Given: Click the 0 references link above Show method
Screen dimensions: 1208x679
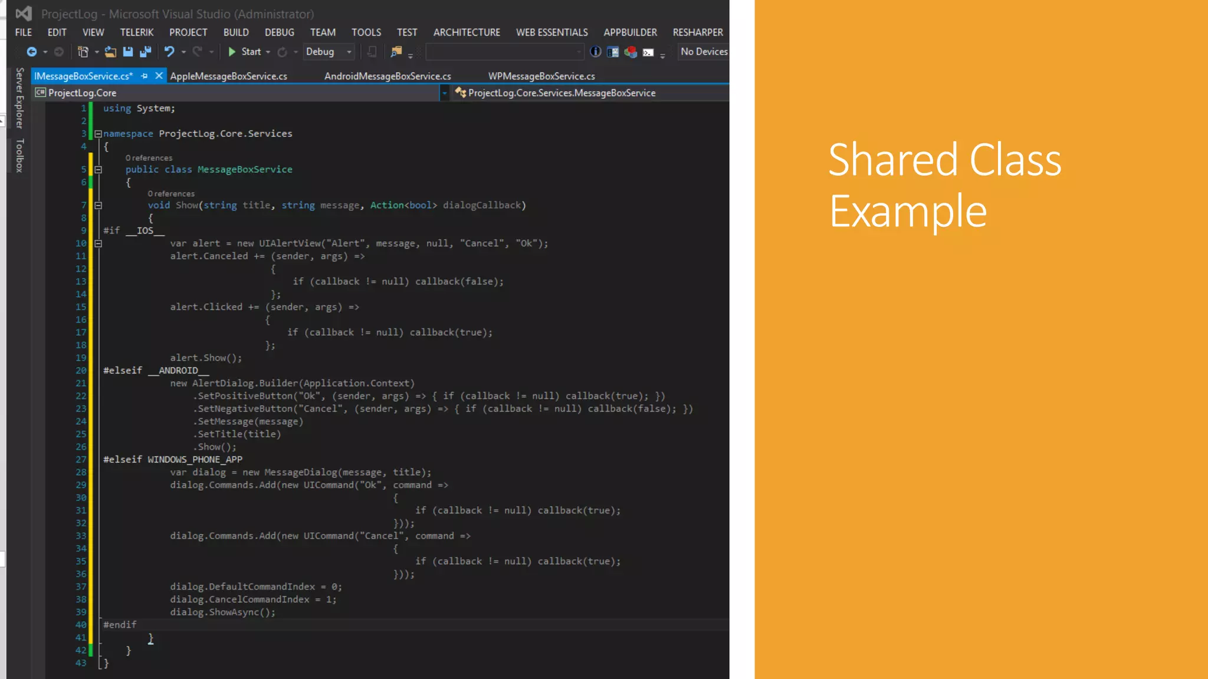Looking at the screenshot, I should (171, 194).
